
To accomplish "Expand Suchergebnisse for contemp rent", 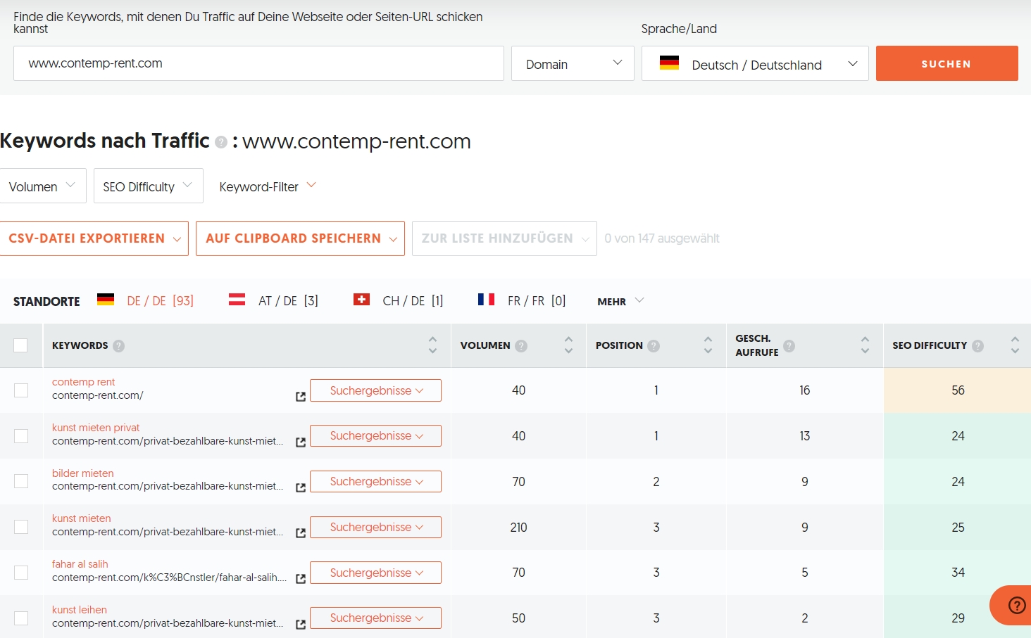I will pos(375,390).
